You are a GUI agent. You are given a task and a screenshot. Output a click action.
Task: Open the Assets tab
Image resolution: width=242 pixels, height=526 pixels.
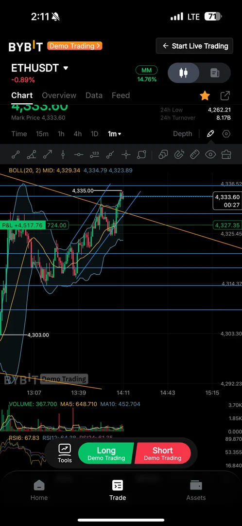(x=196, y=490)
